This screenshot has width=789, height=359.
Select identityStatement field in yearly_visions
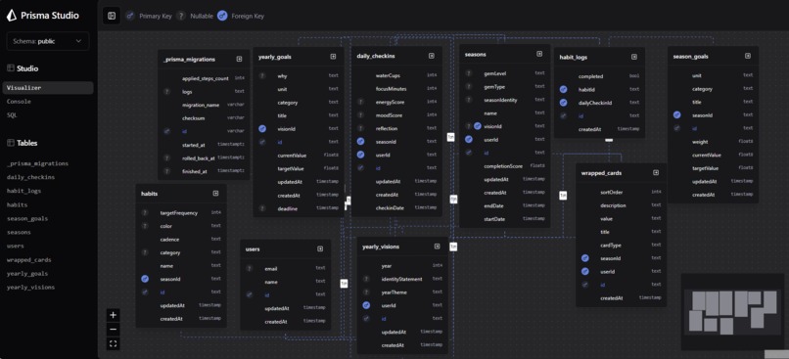[x=402, y=279]
